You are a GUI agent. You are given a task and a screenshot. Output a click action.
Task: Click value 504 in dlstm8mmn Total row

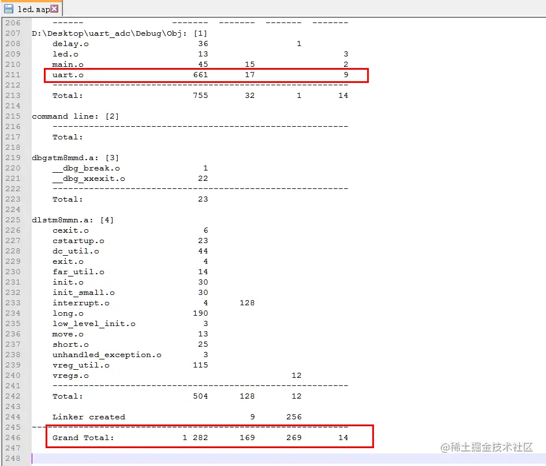coord(201,396)
